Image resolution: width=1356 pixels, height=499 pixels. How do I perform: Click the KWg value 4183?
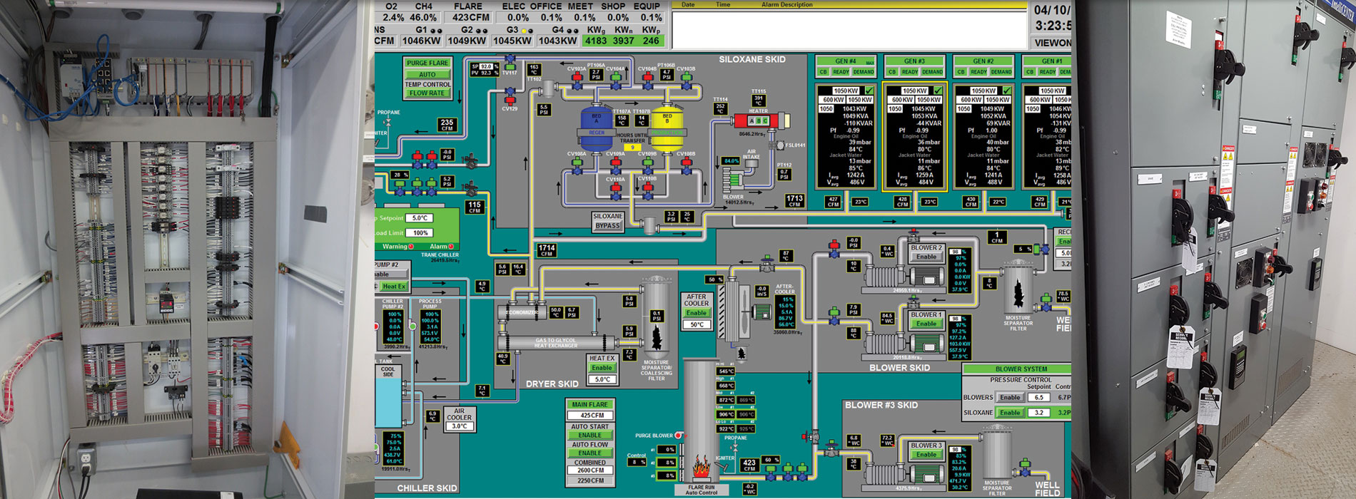(x=595, y=41)
